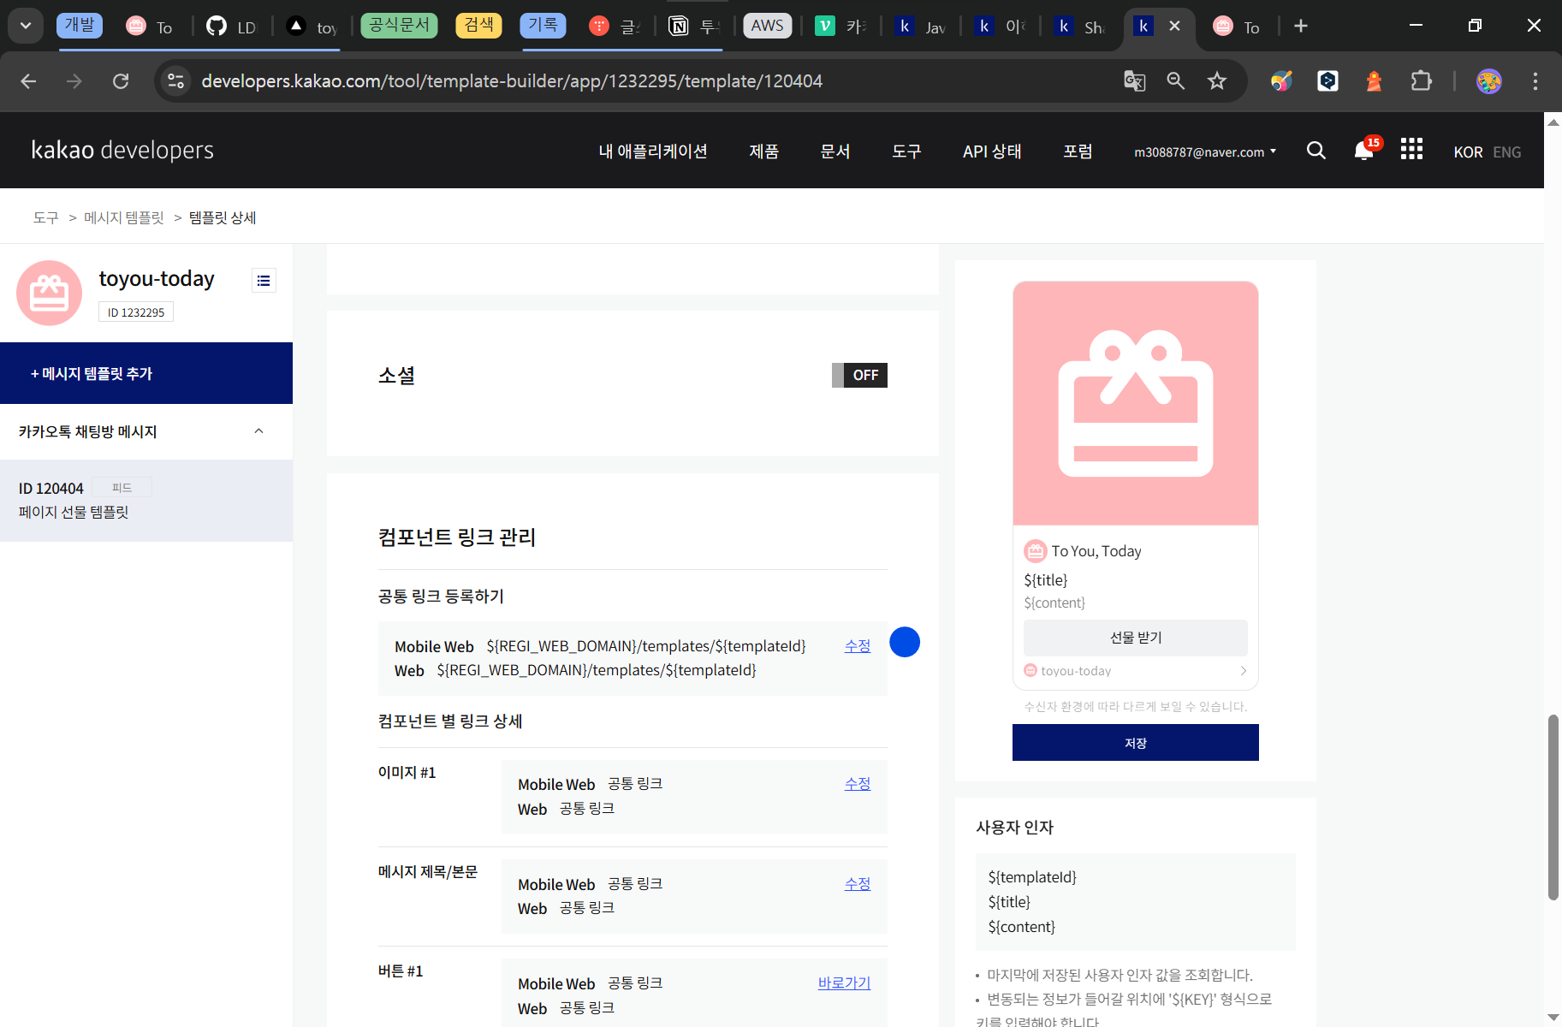Image resolution: width=1562 pixels, height=1027 pixels.
Task: Open the app list icon beside toyou-today
Action: (x=264, y=280)
